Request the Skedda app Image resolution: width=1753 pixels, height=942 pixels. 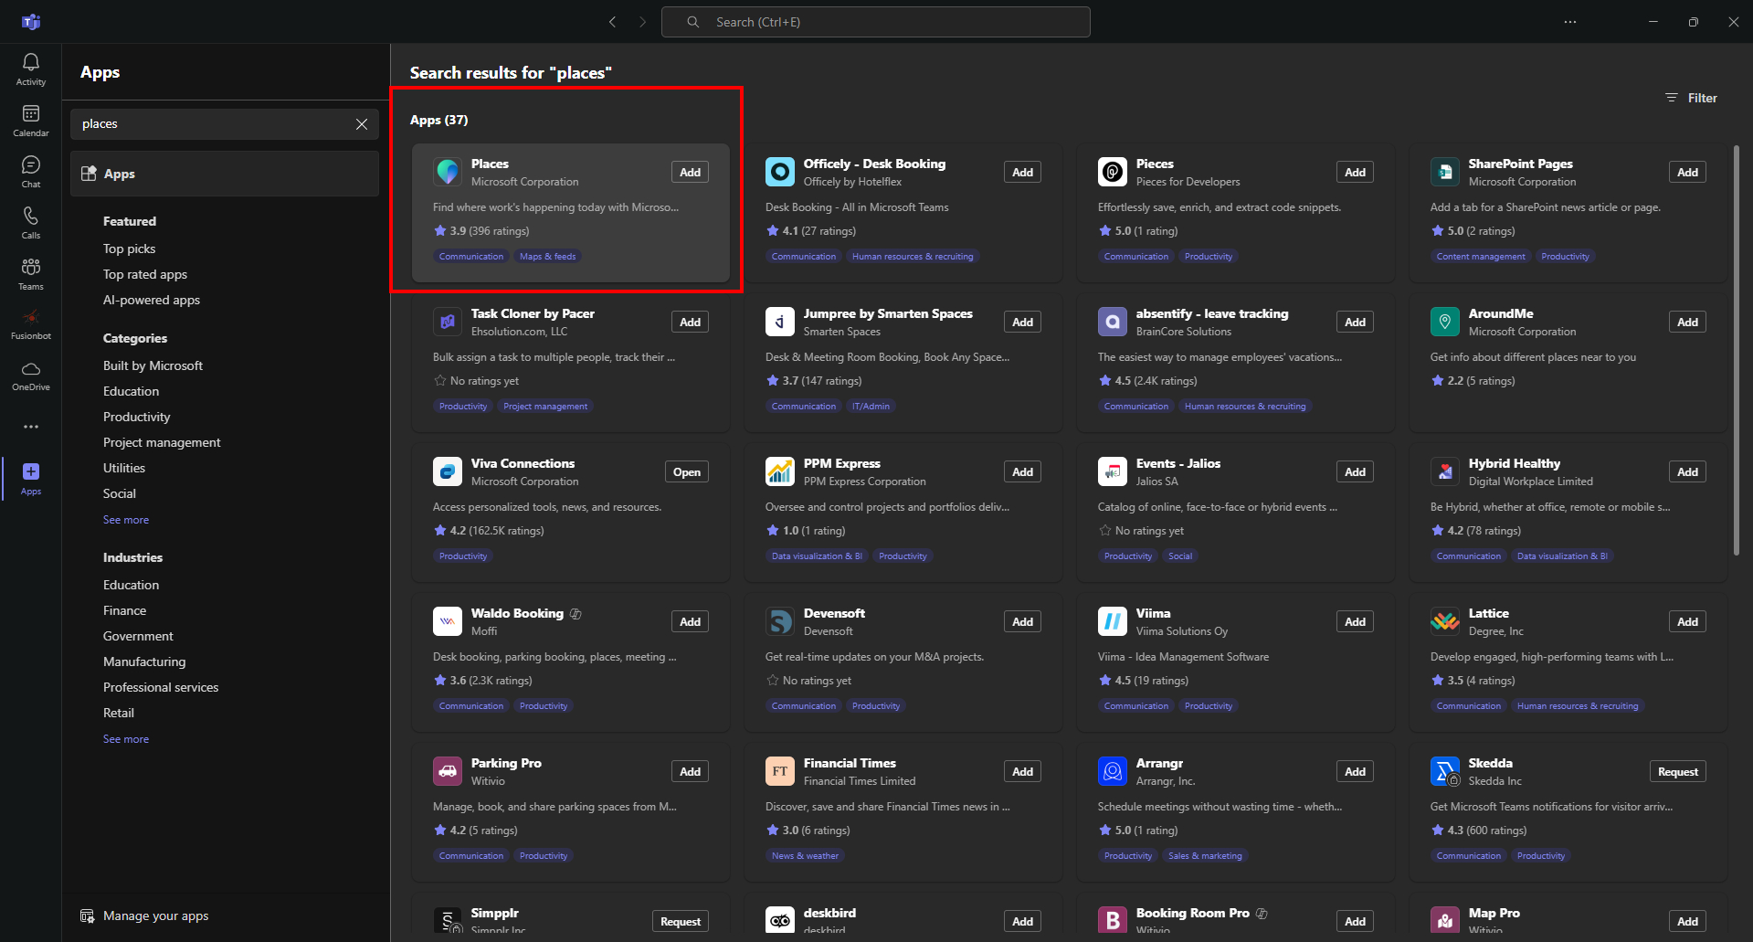(x=1678, y=771)
